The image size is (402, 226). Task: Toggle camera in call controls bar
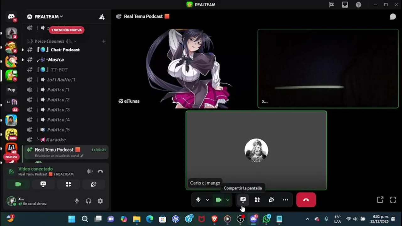(x=219, y=200)
